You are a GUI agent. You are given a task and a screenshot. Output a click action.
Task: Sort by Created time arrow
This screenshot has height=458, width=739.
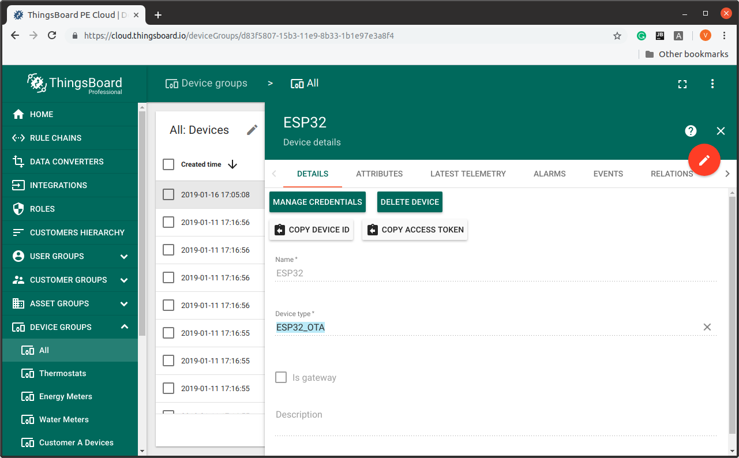click(232, 164)
